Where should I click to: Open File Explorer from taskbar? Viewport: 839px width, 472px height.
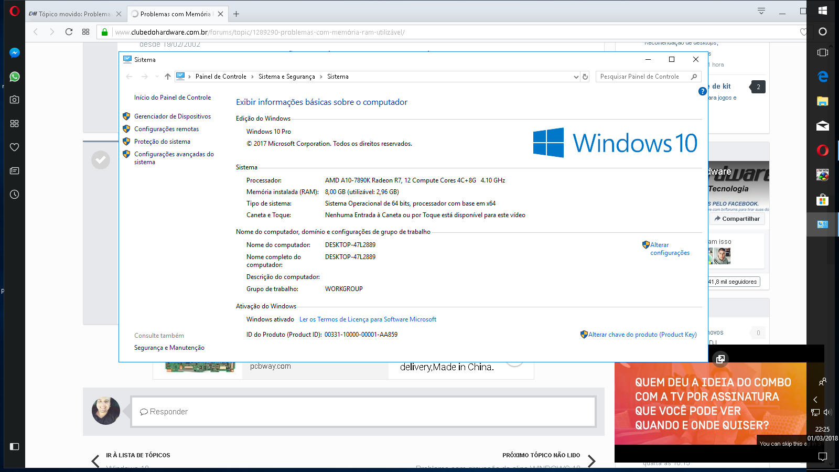(x=823, y=101)
